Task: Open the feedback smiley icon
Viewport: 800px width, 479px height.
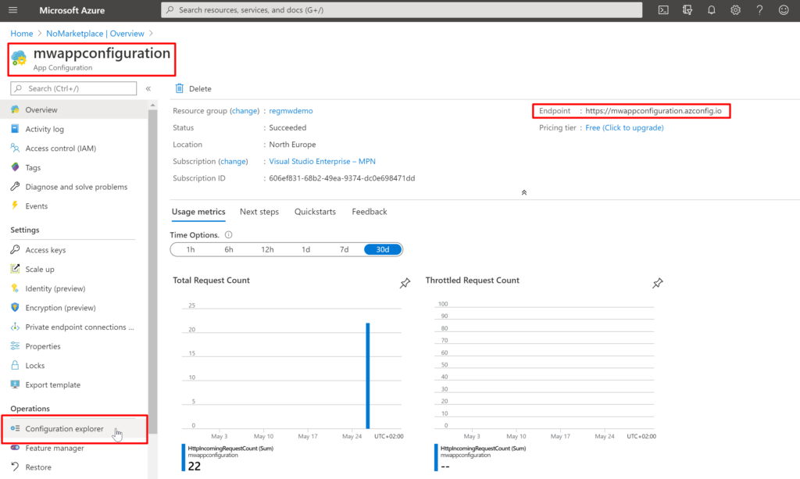Action: (x=784, y=9)
